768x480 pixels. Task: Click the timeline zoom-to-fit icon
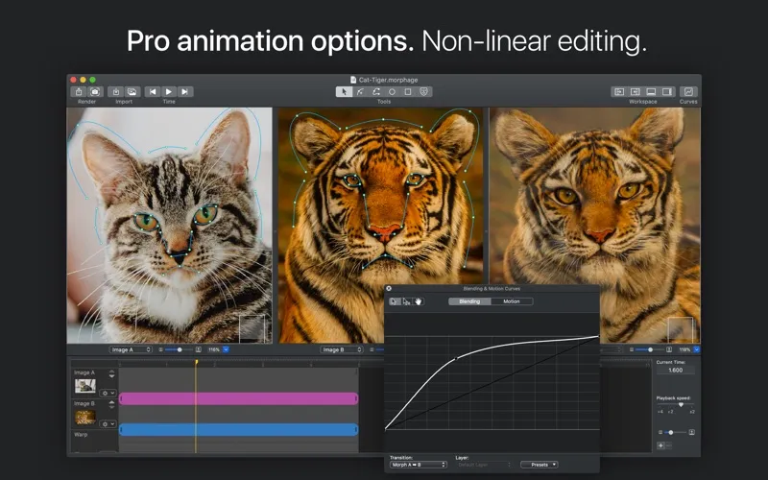(x=691, y=433)
